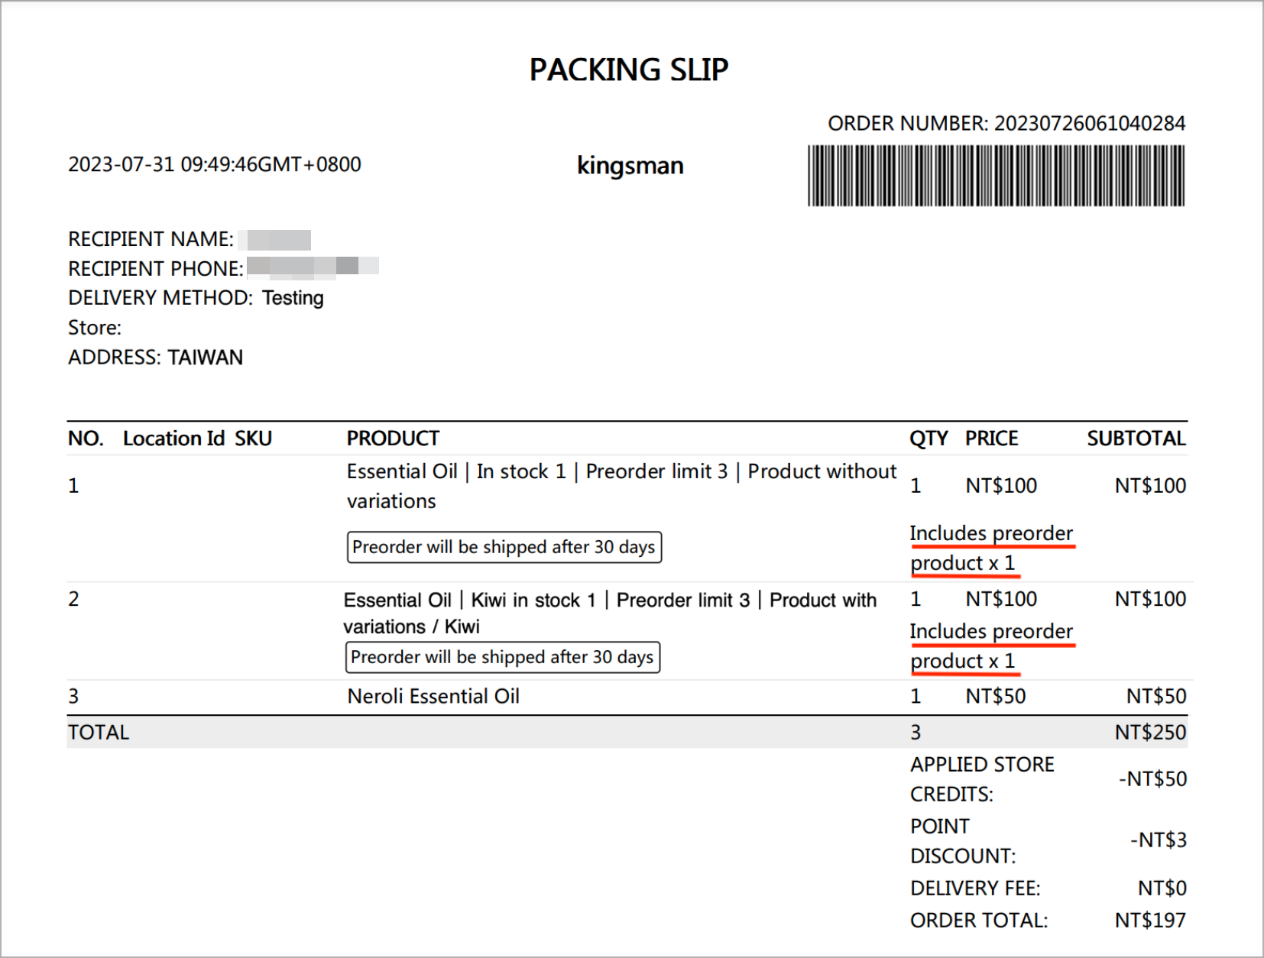Click the blurred recipient phone number
Viewport: 1264px width, 958px height.
click(313, 266)
